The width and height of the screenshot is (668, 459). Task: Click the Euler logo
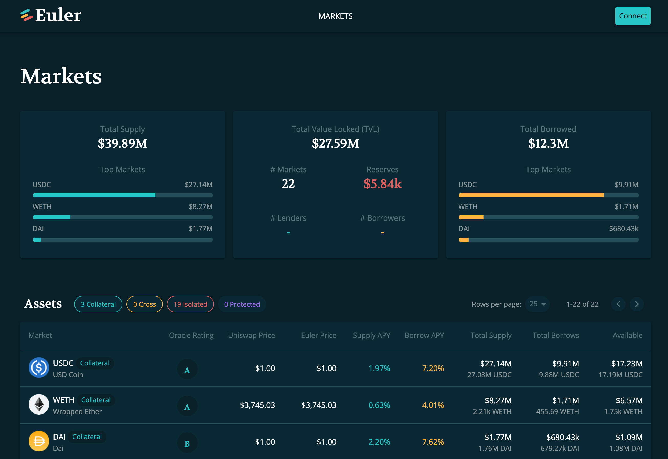tap(51, 15)
